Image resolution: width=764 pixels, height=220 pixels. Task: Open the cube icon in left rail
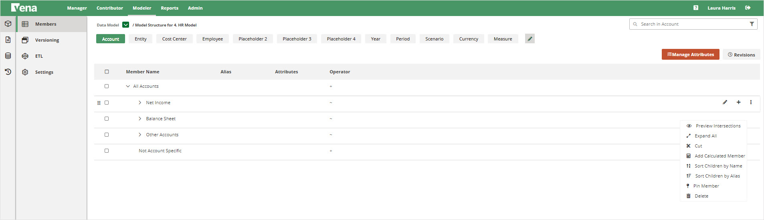[x=8, y=24]
